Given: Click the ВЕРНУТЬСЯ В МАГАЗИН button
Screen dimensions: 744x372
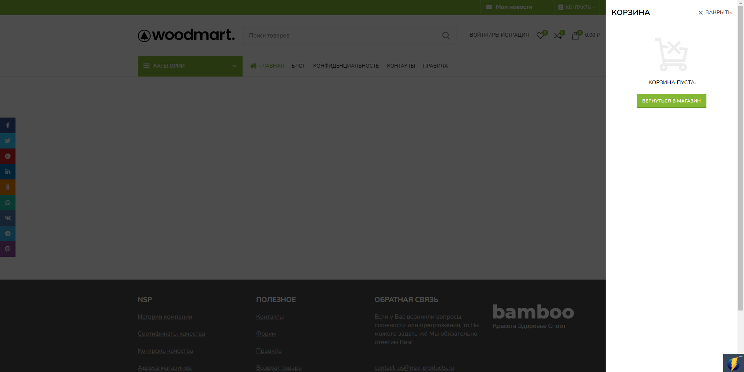Looking at the screenshot, I should 672,101.
